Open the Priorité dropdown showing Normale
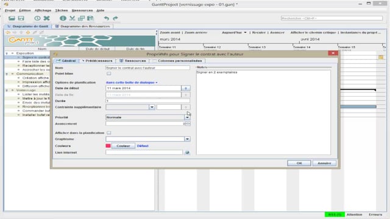Viewport: 390px width, 219px height. [187, 117]
